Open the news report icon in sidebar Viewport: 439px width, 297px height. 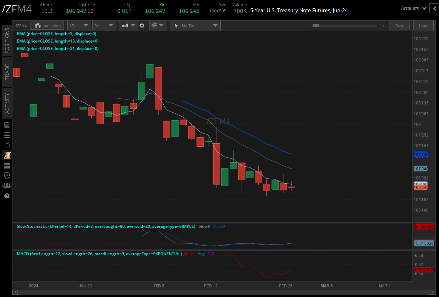[x=7, y=125]
